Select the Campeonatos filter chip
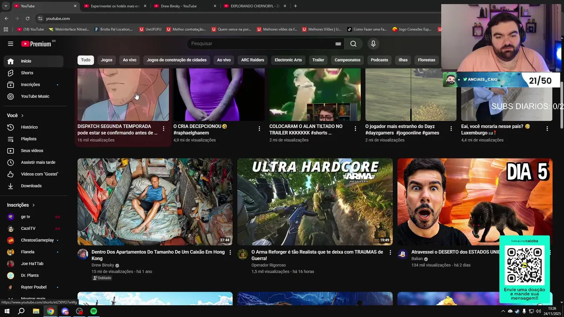This screenshot has width=564, height=317. [347, 60]
